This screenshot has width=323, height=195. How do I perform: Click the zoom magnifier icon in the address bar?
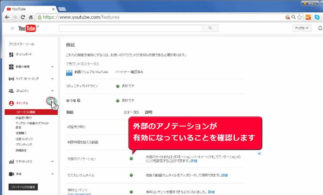tap(293, 17)
